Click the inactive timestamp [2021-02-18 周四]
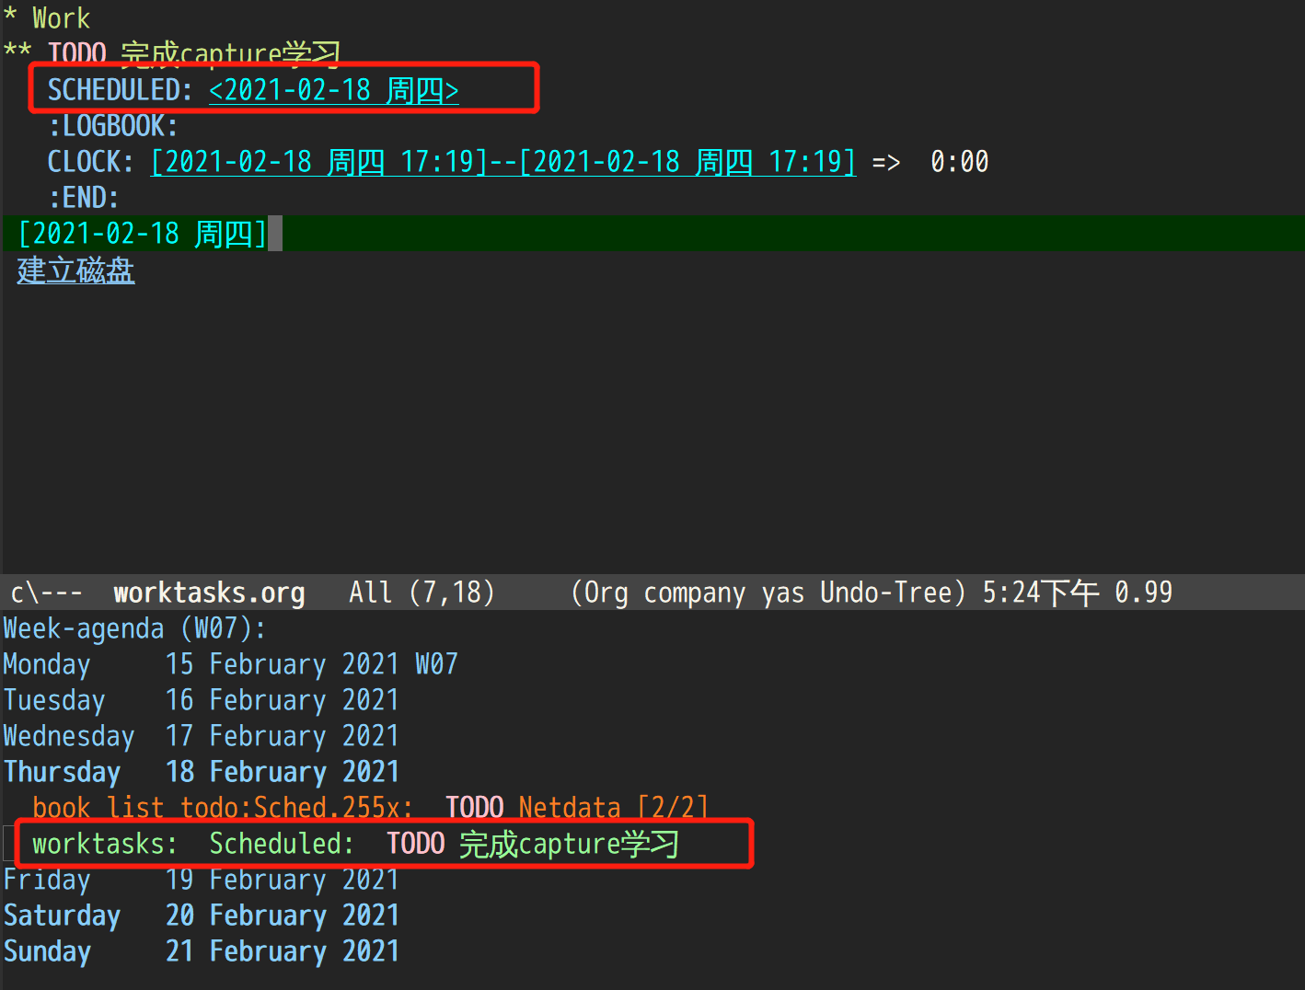 coord(143,234)
